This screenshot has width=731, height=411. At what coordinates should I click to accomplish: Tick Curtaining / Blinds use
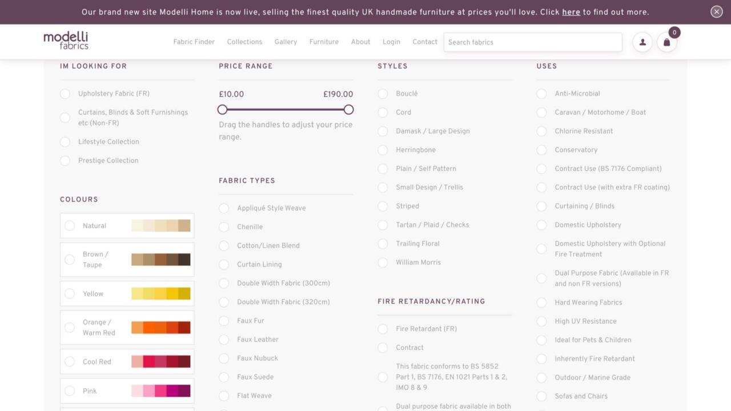pyautogui.click(x=541, y=206)
